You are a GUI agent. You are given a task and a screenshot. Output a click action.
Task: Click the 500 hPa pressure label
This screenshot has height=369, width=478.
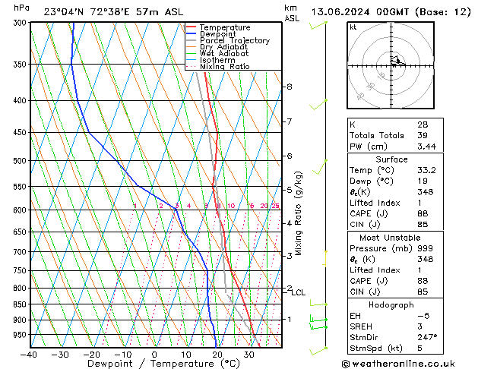[21, 161]
